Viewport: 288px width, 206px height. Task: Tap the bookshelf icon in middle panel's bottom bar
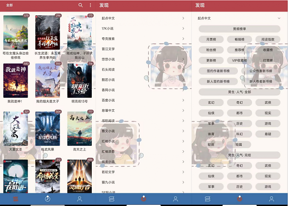pyautogui.click(x=111, y=199)
